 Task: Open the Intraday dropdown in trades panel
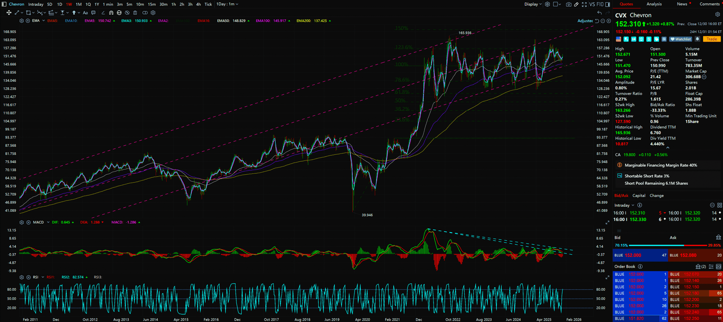coord(624,205)
